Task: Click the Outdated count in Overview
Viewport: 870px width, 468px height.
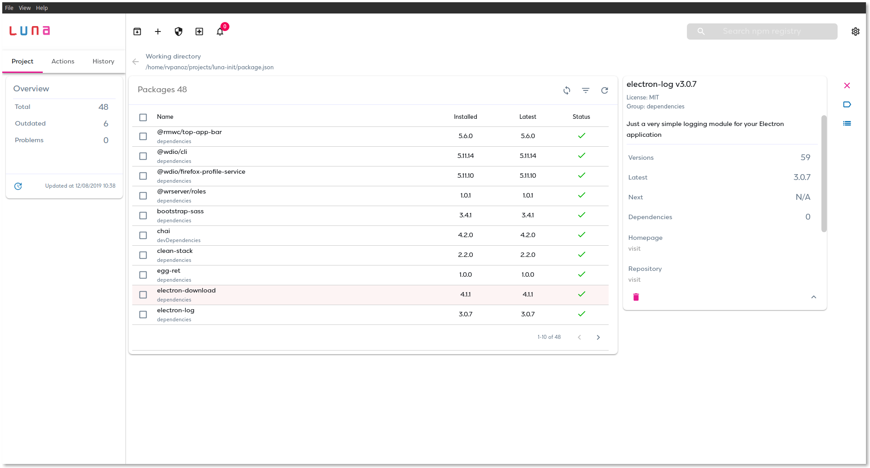Action: coord(106,124)
